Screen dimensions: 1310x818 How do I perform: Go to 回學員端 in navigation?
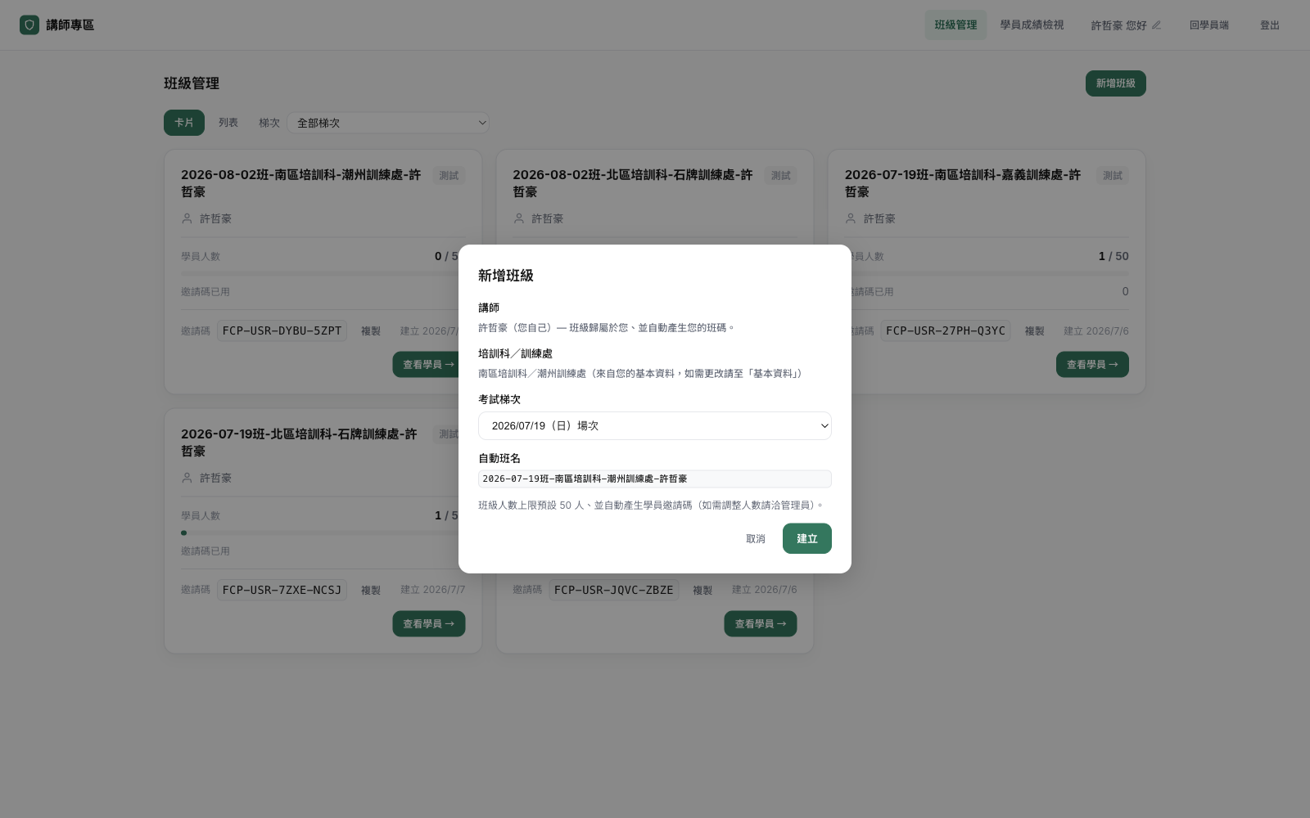tap(1209, 25)
